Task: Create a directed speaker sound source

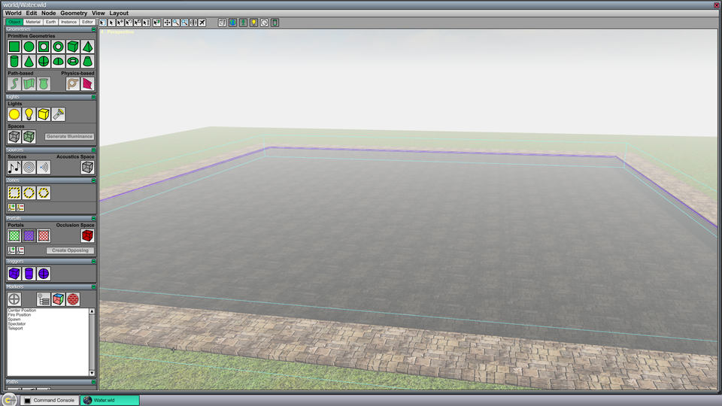Action: [44, 167]
